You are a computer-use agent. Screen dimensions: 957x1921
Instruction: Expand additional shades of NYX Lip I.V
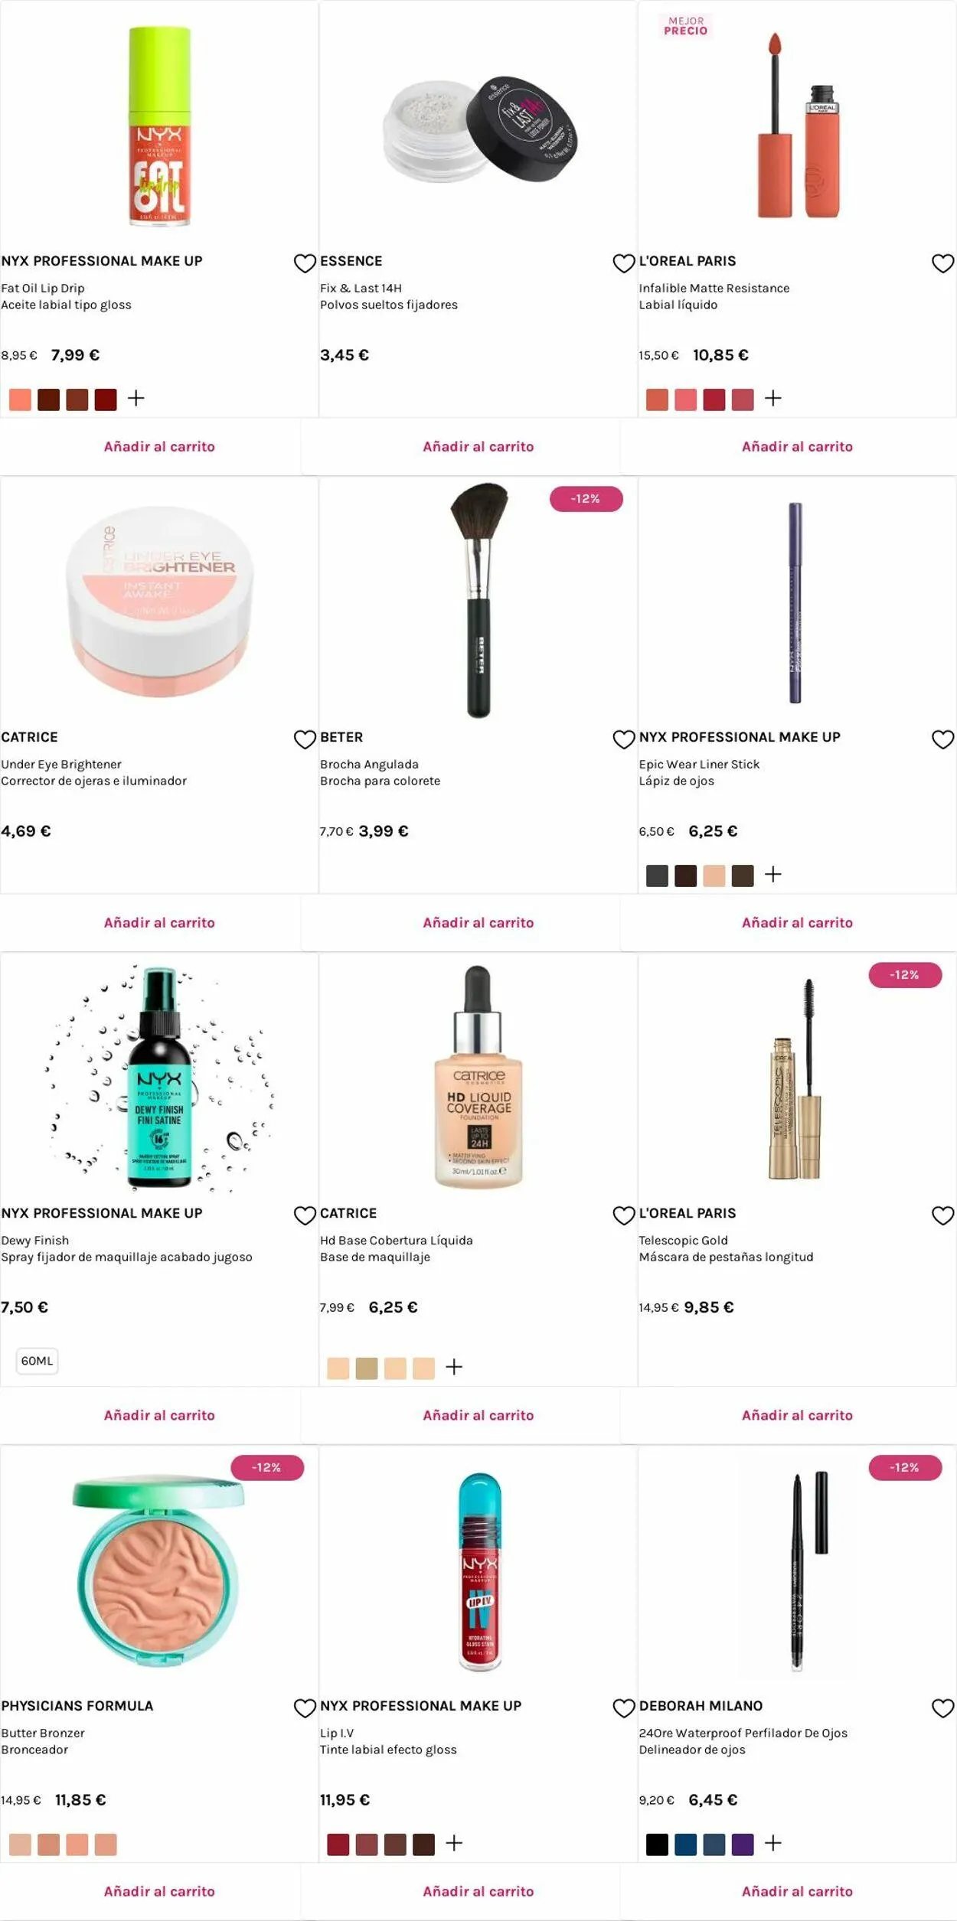pyautogui.click(x=454, y=1844)
